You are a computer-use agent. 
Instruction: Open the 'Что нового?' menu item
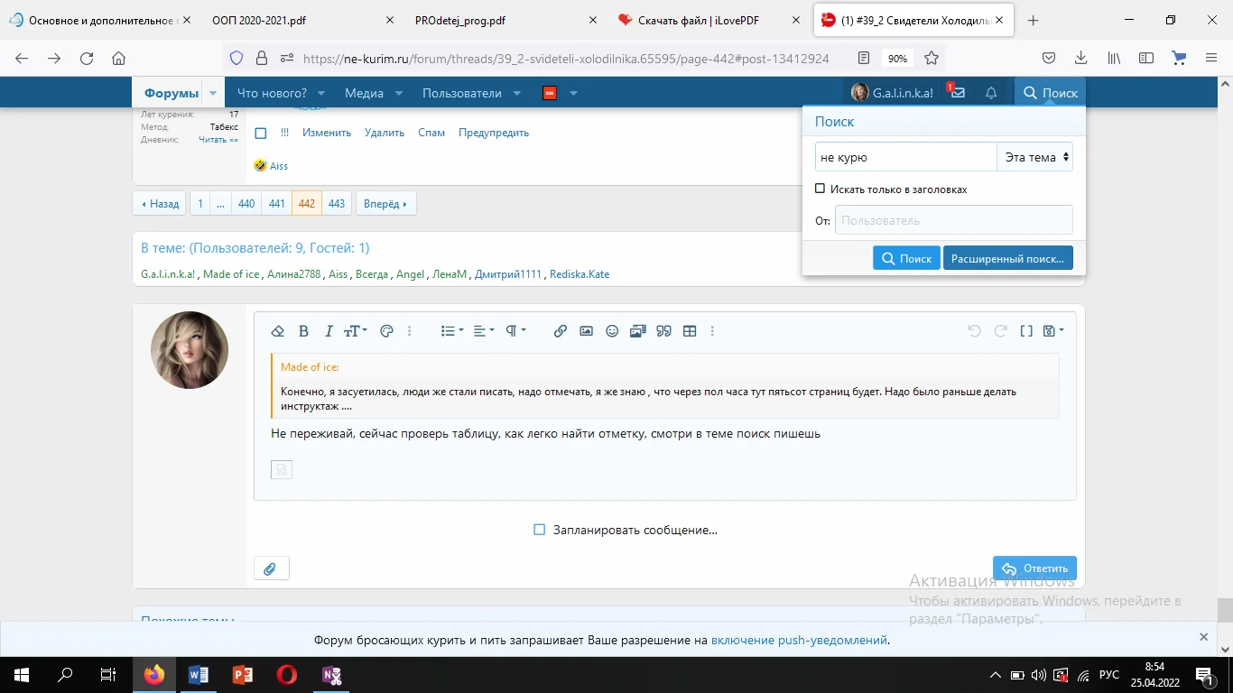(x=272, y=93)
